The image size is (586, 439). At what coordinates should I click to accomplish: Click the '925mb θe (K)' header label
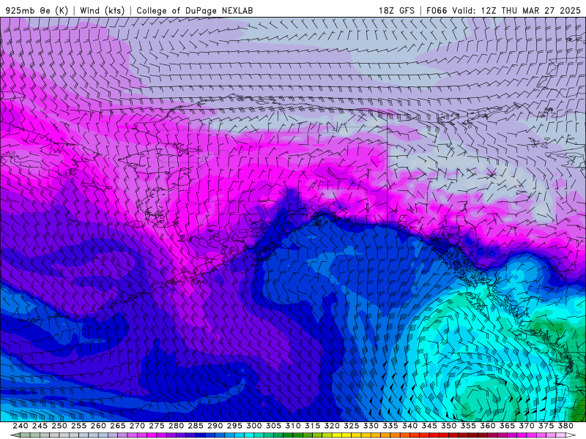tap(37, 10)
